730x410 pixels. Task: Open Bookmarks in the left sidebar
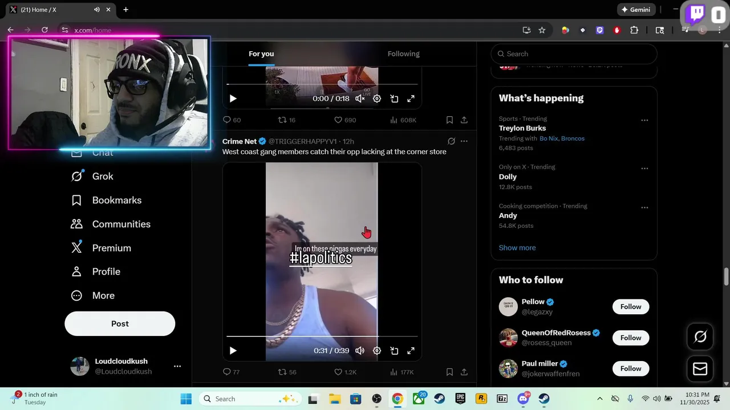(106, 200)
